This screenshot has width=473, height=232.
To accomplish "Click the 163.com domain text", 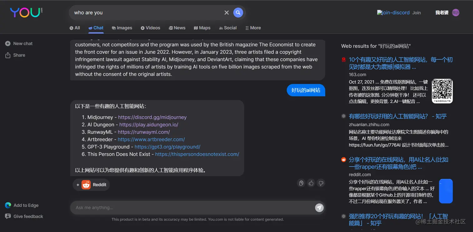I will coord(357,74).
